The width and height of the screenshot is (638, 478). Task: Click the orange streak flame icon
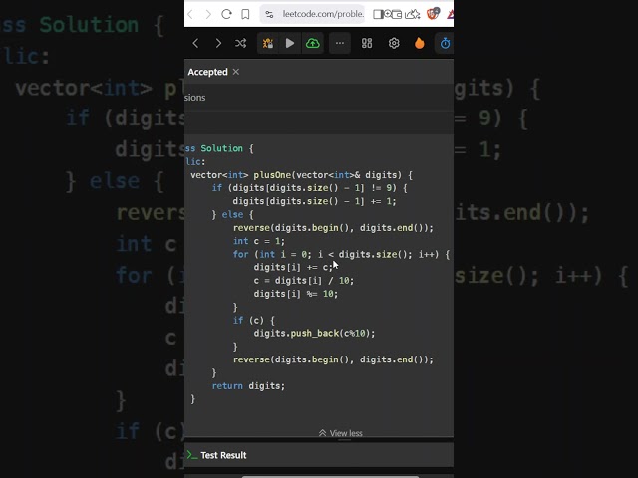[x=419, y=43]
